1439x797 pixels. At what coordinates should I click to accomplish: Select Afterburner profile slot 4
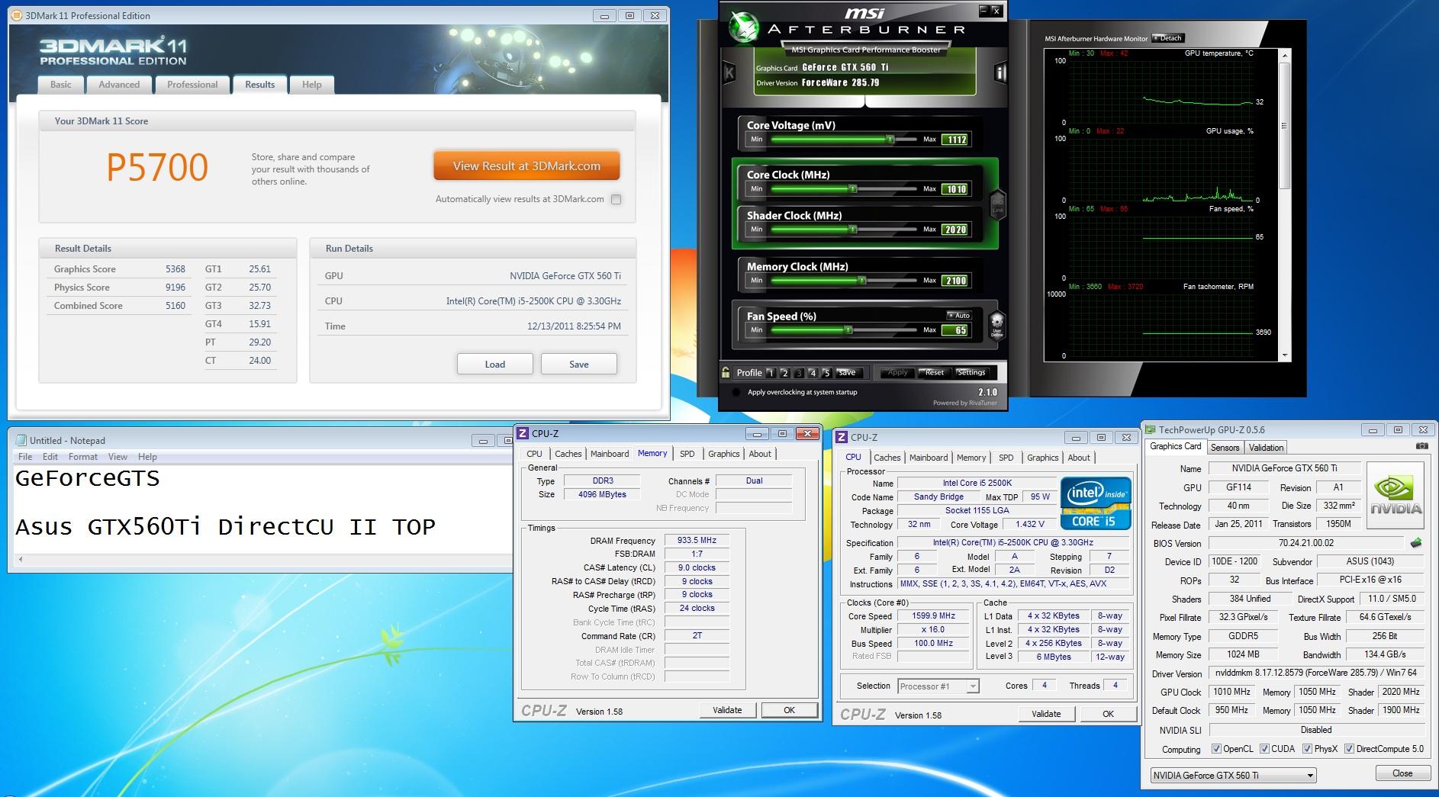(x=813, y=373)
